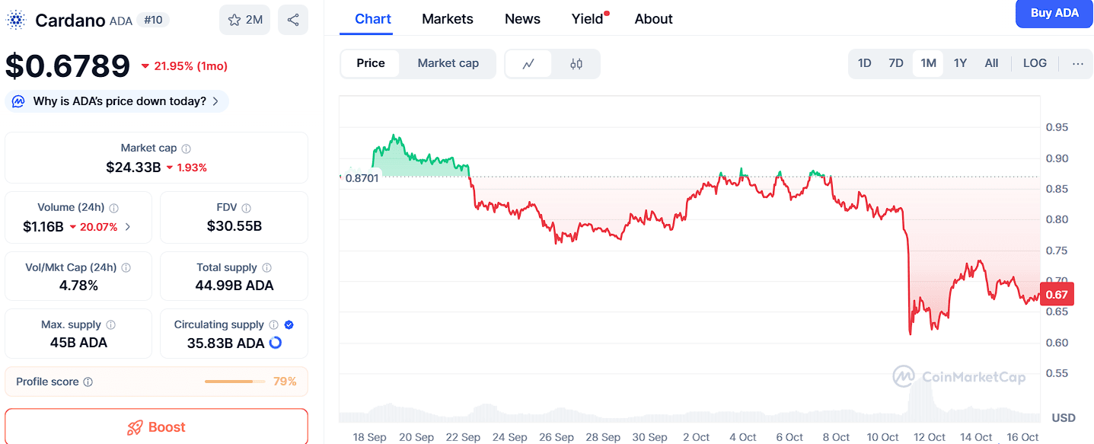Click the Profile score progress bar
Screen dimensions: 1094x444
pos(234,382)
